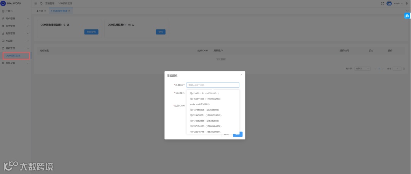Focus the go-to-page number input

[397, 68]
